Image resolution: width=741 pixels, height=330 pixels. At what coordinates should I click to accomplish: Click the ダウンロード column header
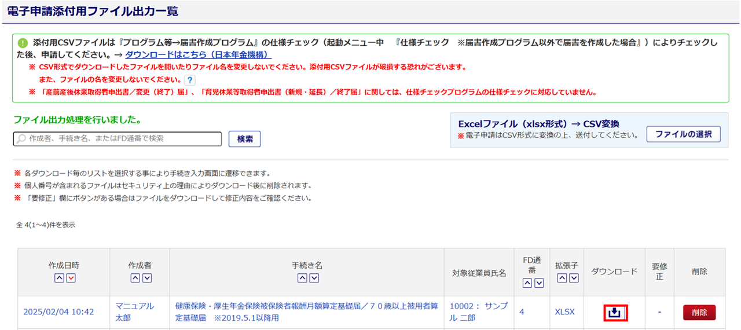point(614,271)
